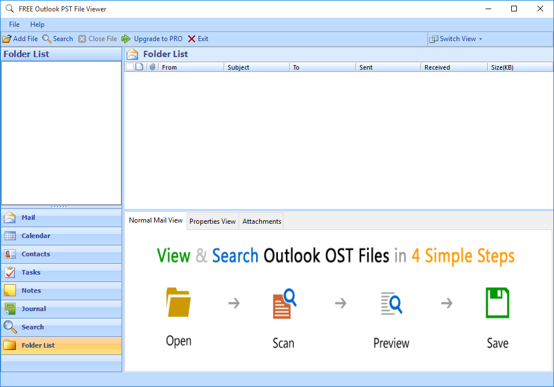Select Folder List in the sidebar
The image size is (554, 387).
38,345
